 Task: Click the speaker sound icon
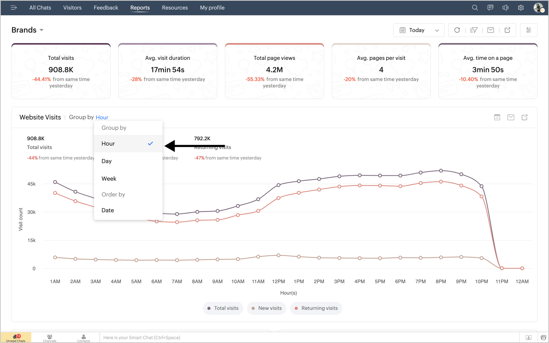(506, 8)
